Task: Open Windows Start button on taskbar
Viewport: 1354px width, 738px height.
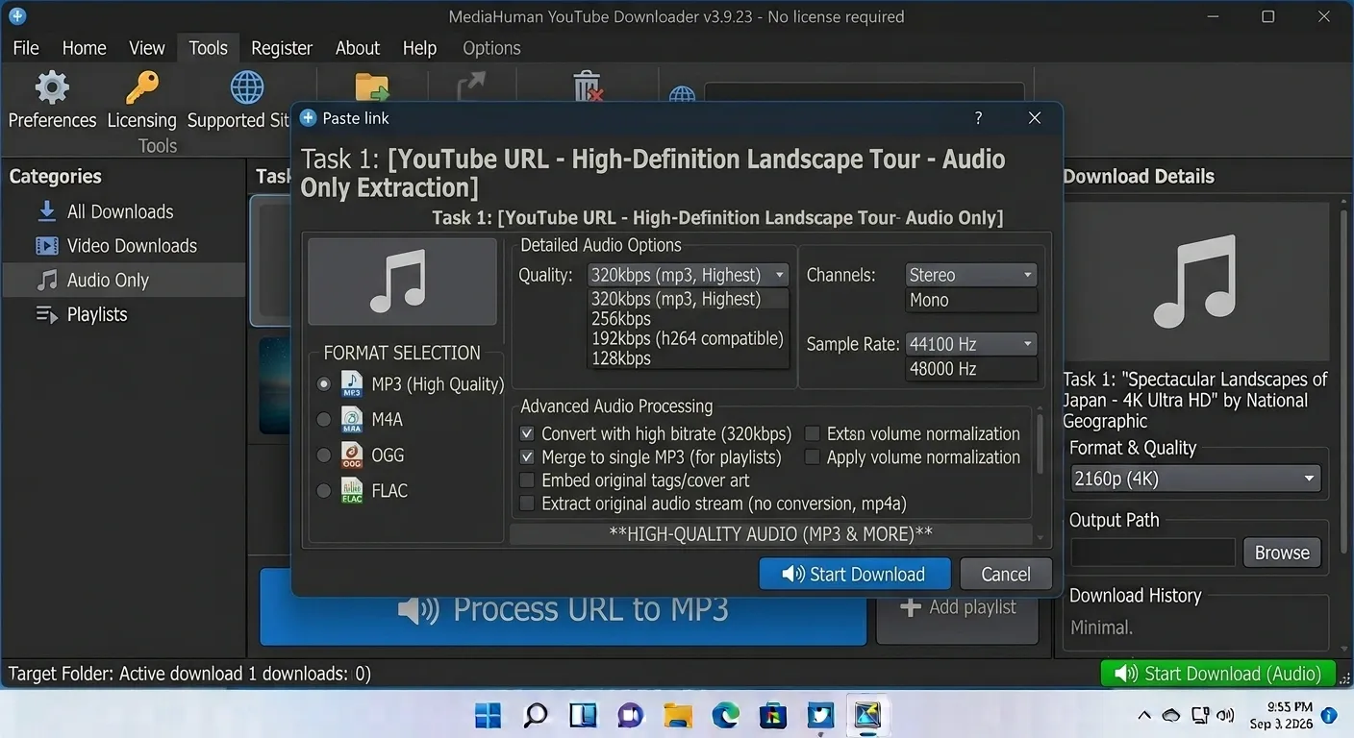Action: (x=489, y=715)
